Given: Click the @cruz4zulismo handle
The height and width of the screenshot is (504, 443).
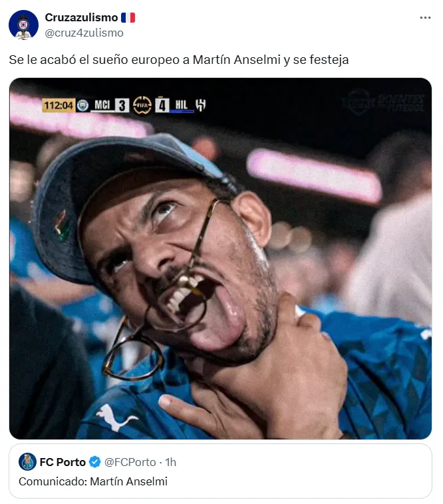Looking at the screenshot, I should [x=84, y=33].
